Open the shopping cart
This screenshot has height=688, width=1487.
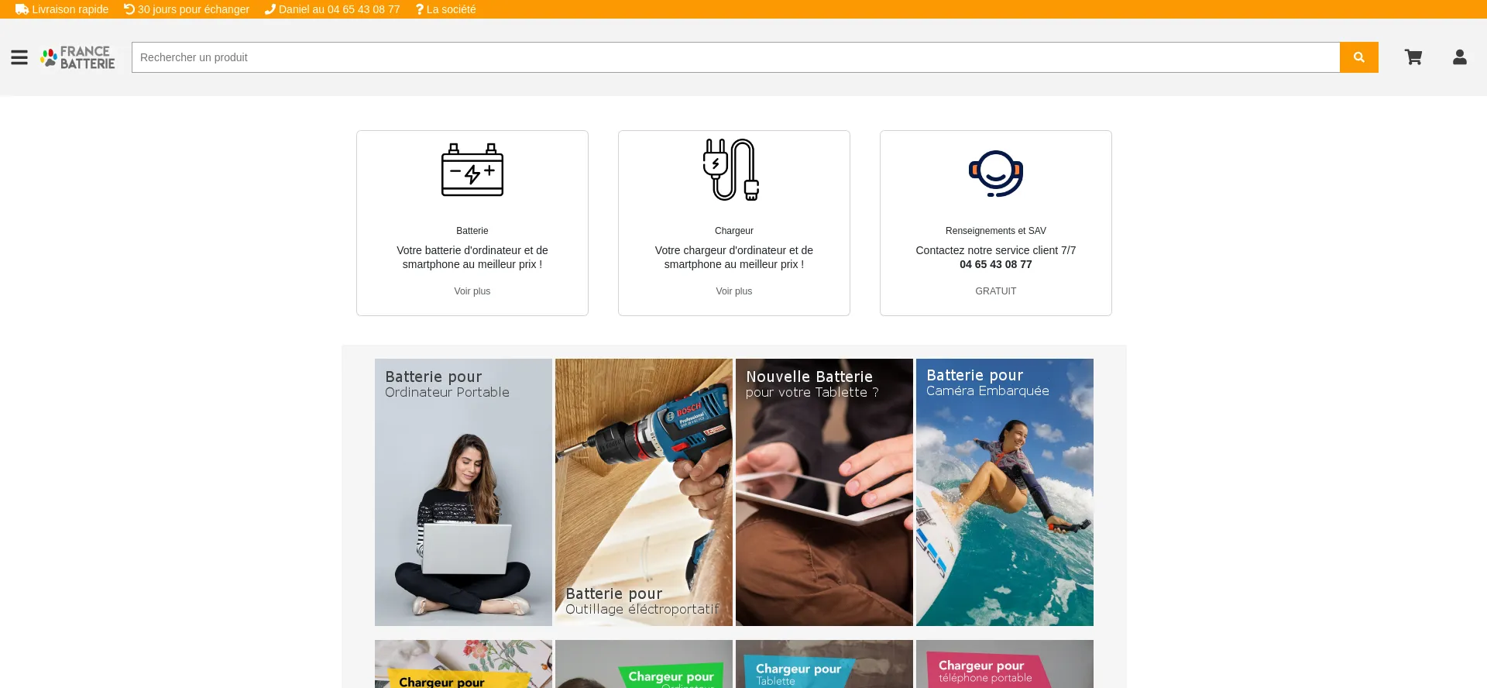pyautogui.click(x=1413, y=57)
